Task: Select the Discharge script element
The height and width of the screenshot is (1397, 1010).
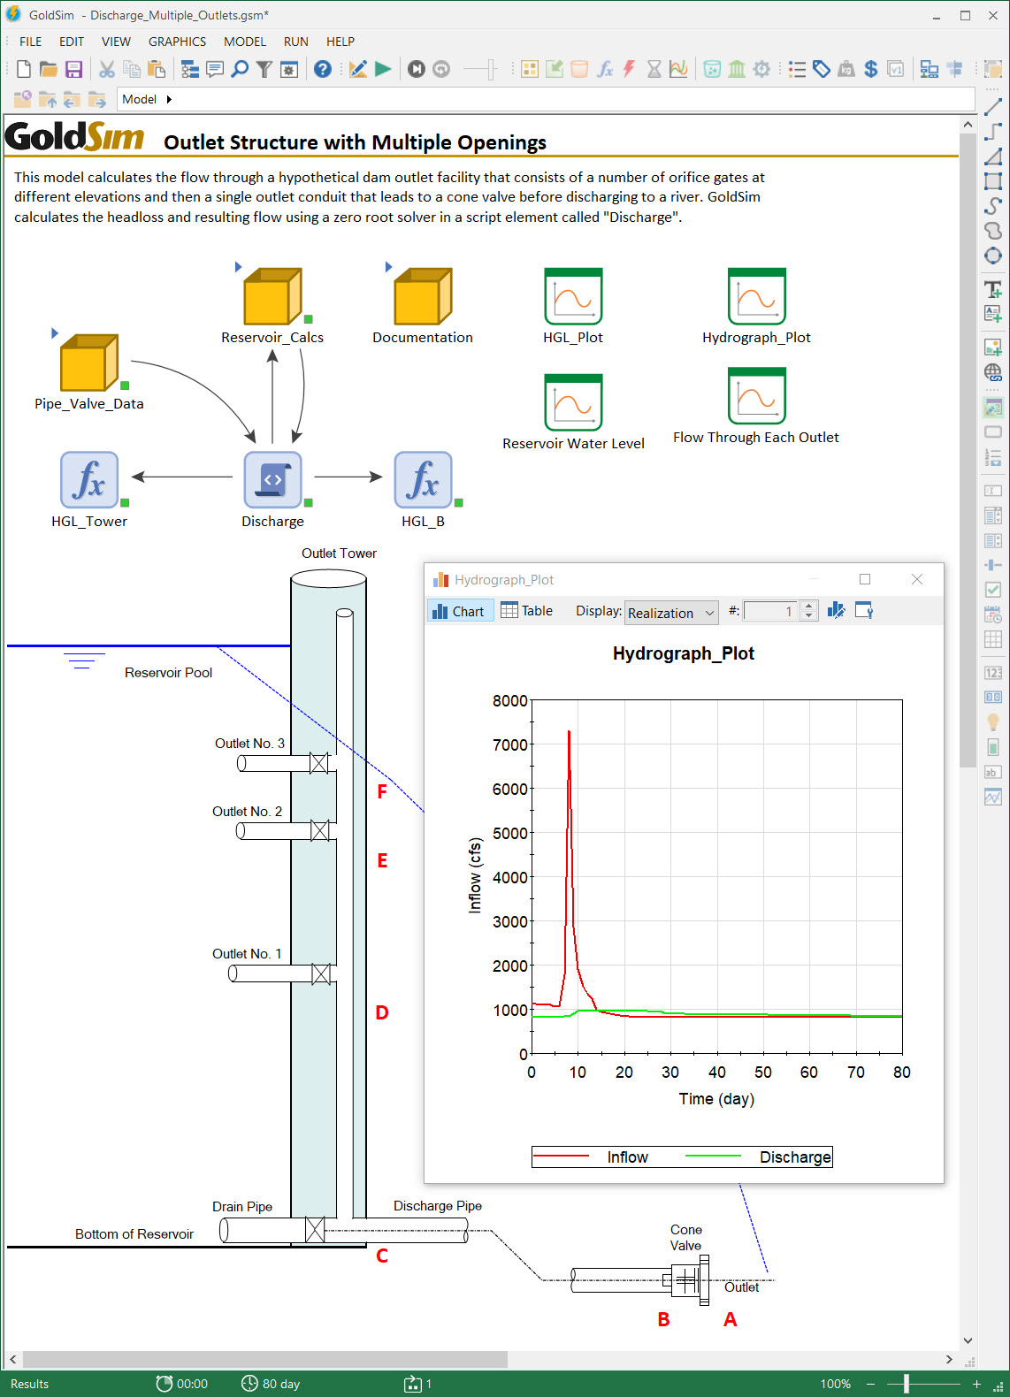Action: pos(272,479)
